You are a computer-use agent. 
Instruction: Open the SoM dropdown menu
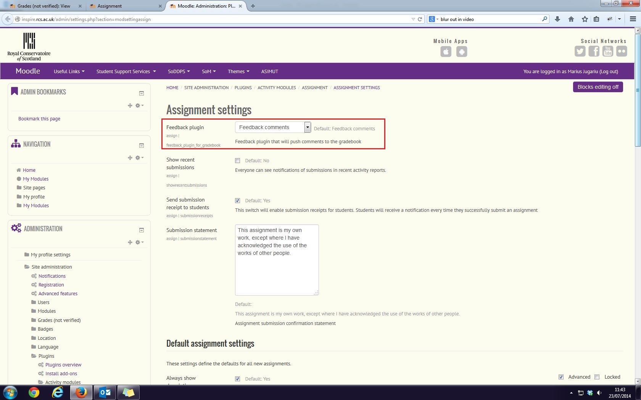209,72
